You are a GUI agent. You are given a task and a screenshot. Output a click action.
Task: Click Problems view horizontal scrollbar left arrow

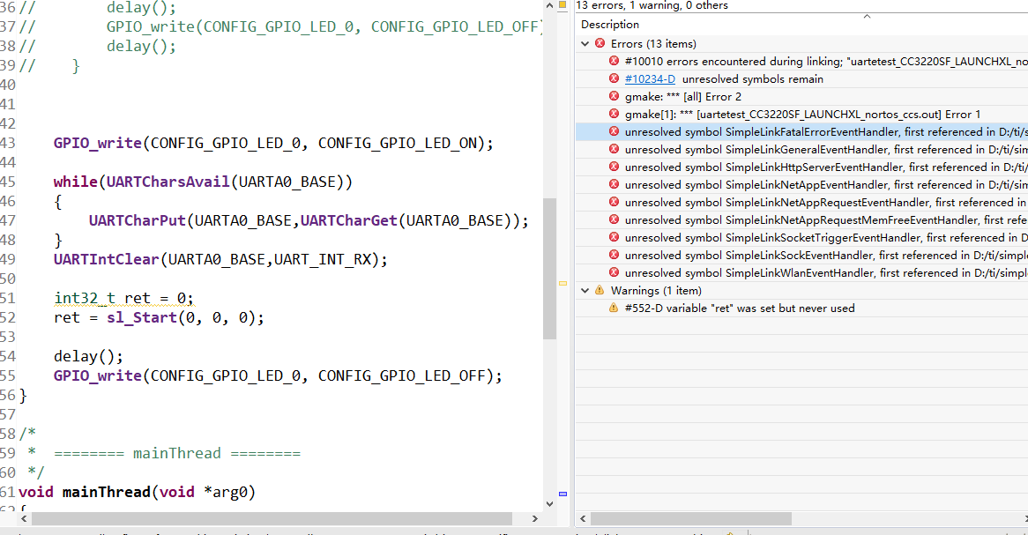[x=583, y=518]
